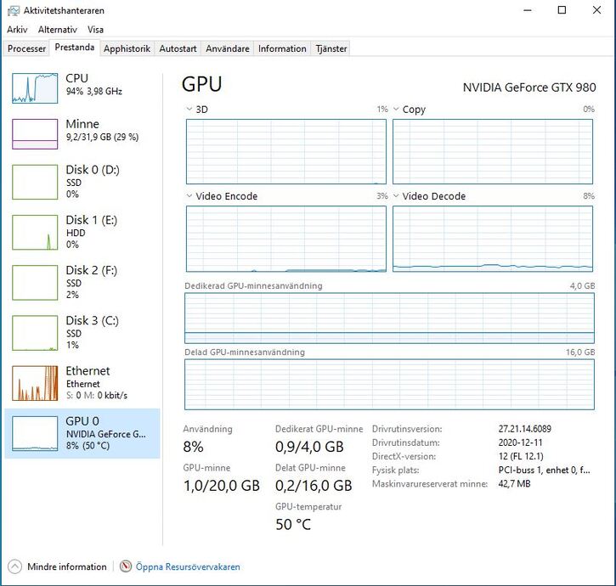Open the Öppna Resursövervakaren link
Viewport: 616px width, 586px height.
pos(188,566)
